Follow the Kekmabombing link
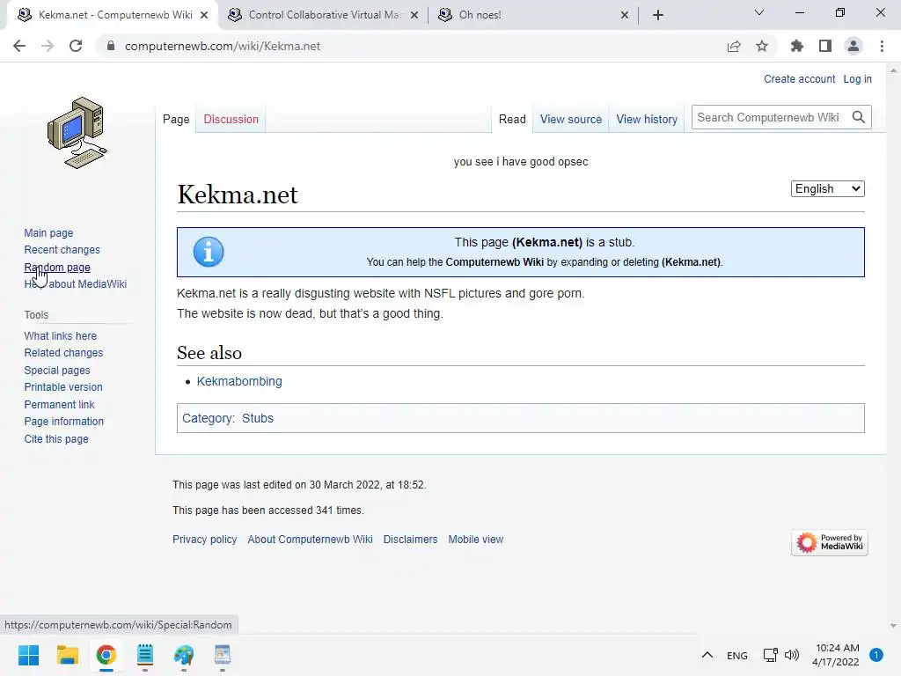This screenshot has width=901, height=676. pyautogui.click(x=239, y=381)
